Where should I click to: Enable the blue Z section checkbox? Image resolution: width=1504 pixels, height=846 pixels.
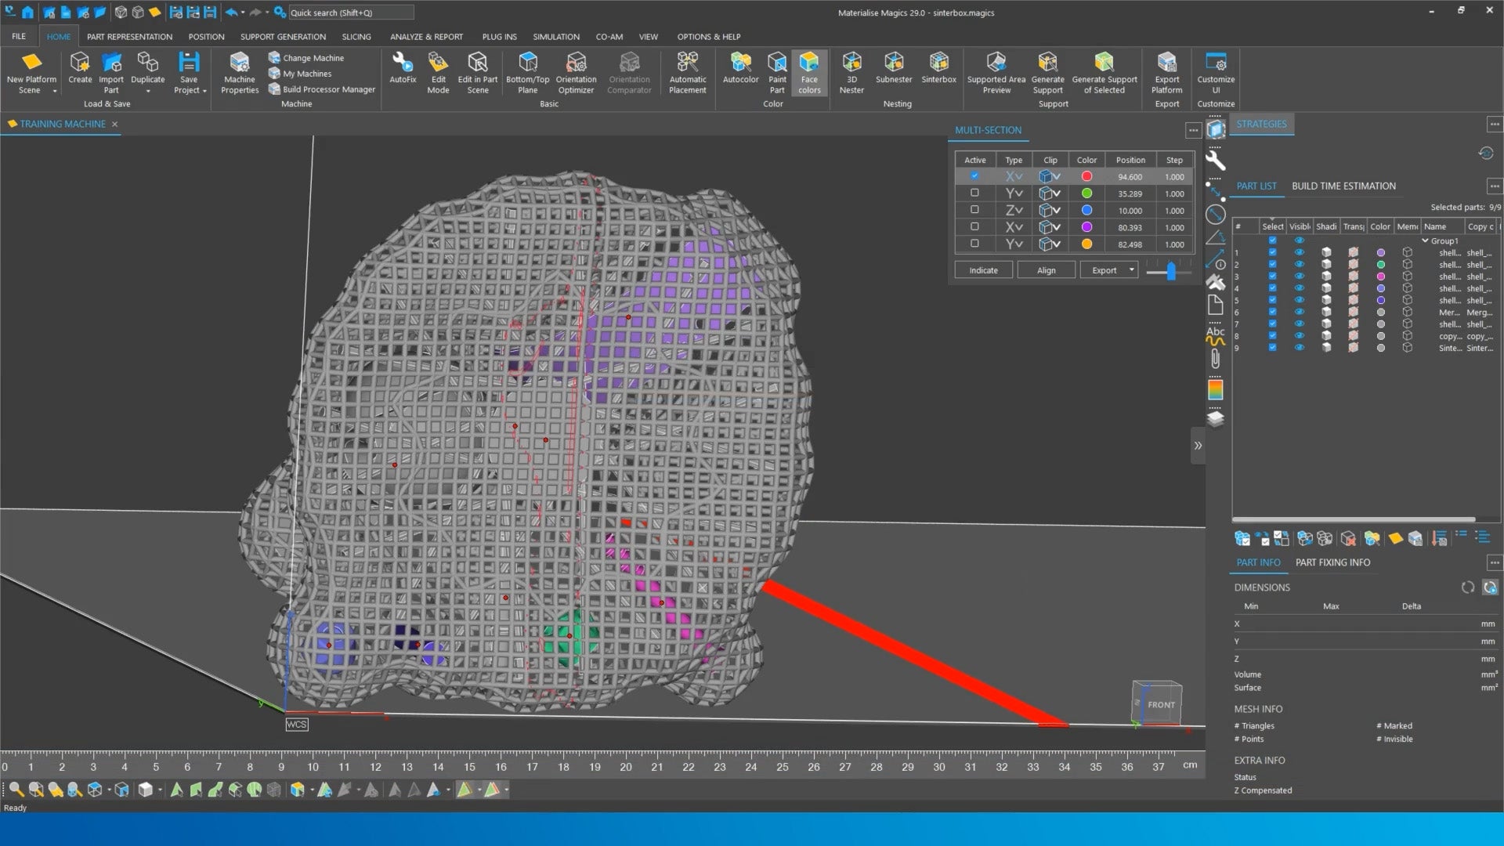tap(974, 210)
